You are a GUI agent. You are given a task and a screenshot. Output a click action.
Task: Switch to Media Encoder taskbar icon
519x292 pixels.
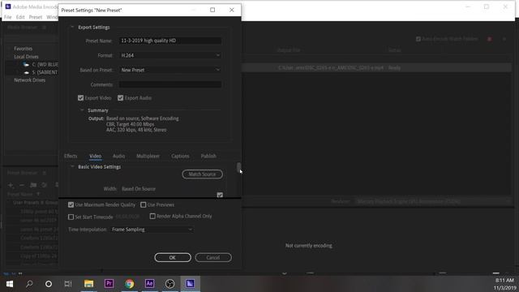tap(190, 283)
